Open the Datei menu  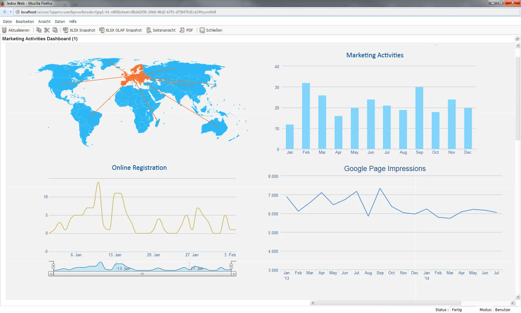[x=7, y=21]
